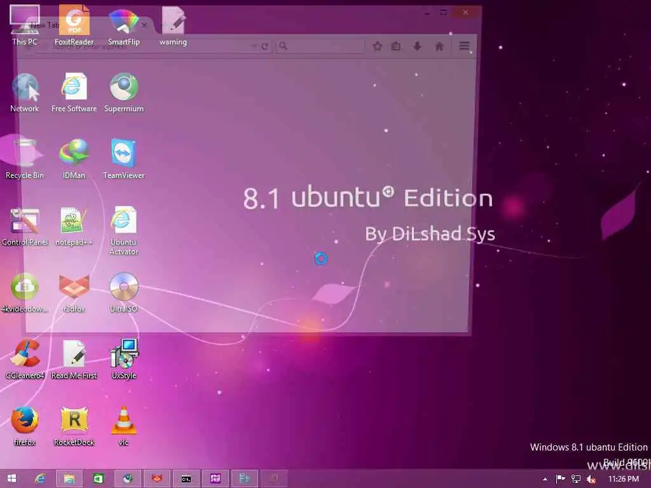The width and height of the screenshot is (651, 488).
Task: Click the bookmark star in the browser toolbar
Action: pyautogui.click(x=377, y=46)
